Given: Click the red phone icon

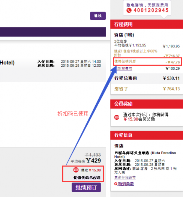Looking at the screenshot, I should pyautogui.click(x=129, y=10).
